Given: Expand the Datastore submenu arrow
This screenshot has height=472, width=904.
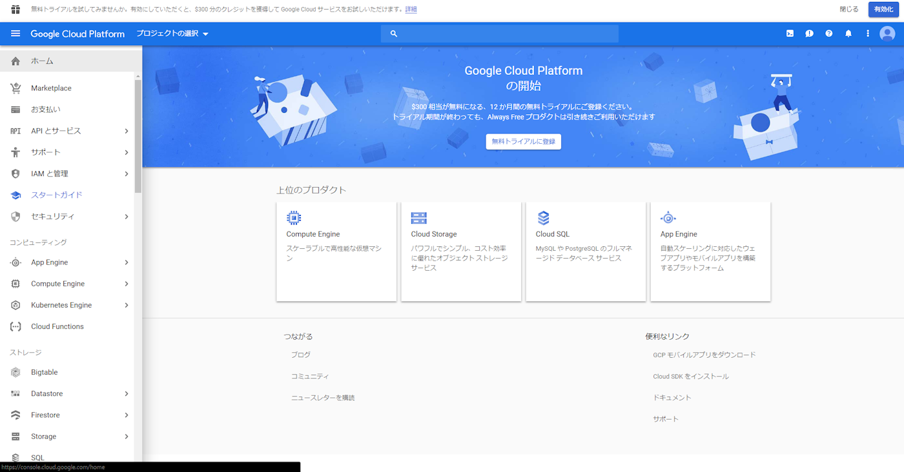Looking at the screenshot, I should 127,393.
